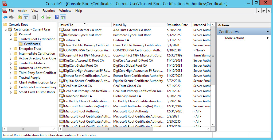Click MMC console icon beside File menu
Screen dimensions: 273x140
(x=5, y=11)
